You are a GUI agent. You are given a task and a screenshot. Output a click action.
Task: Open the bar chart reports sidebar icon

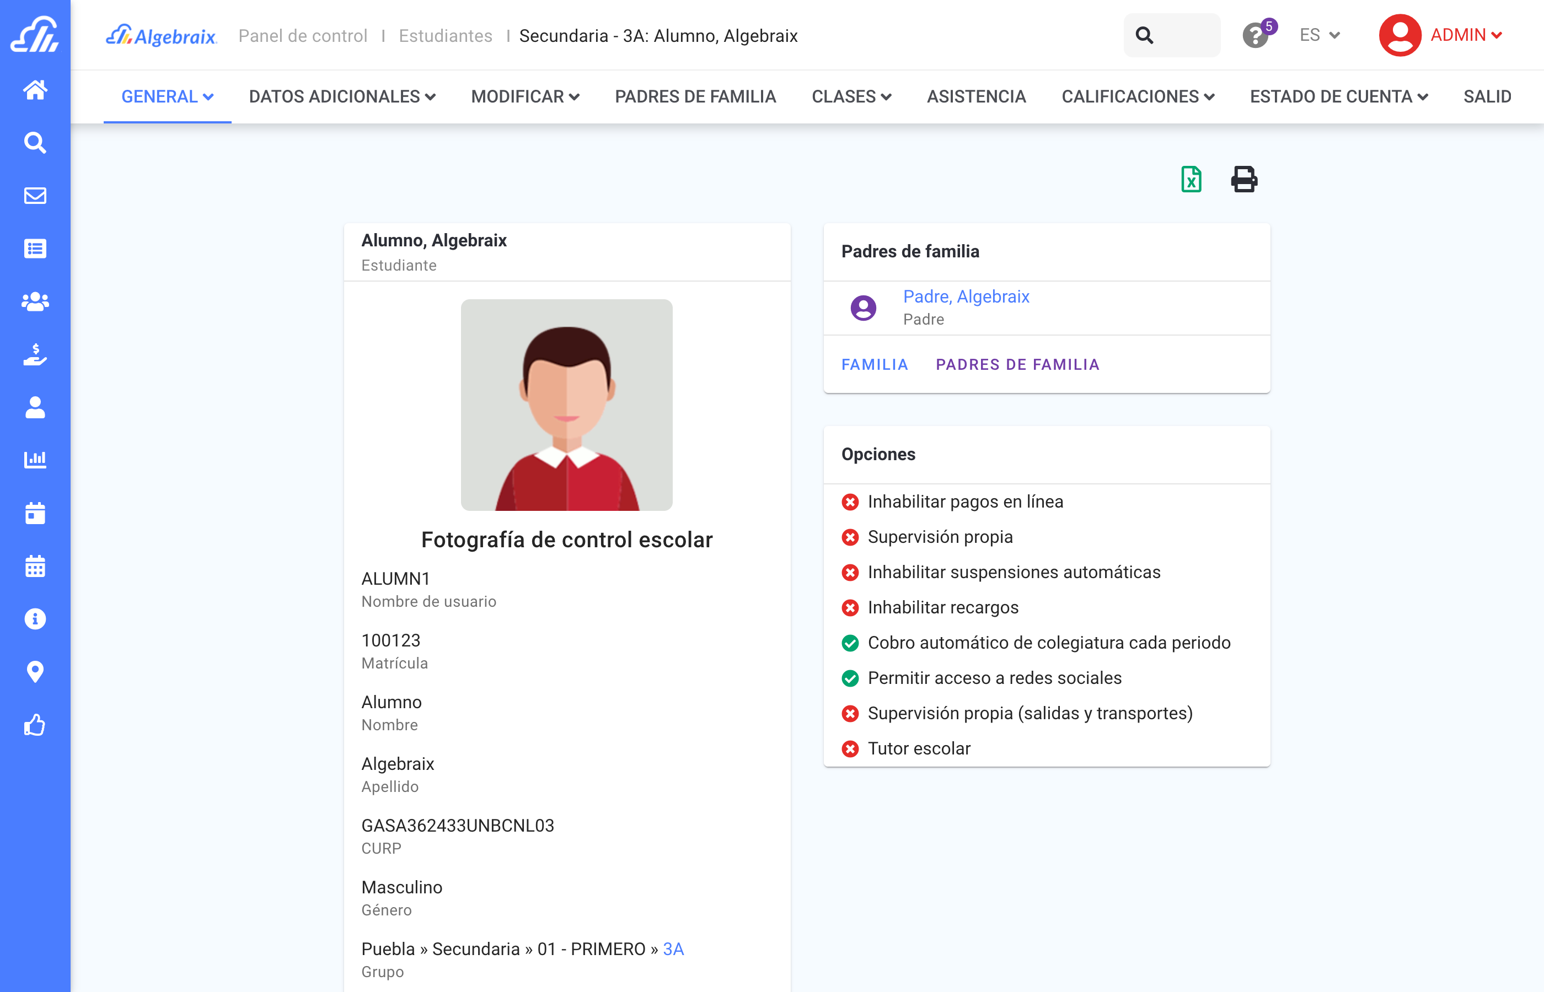click(x=35, y=460)
